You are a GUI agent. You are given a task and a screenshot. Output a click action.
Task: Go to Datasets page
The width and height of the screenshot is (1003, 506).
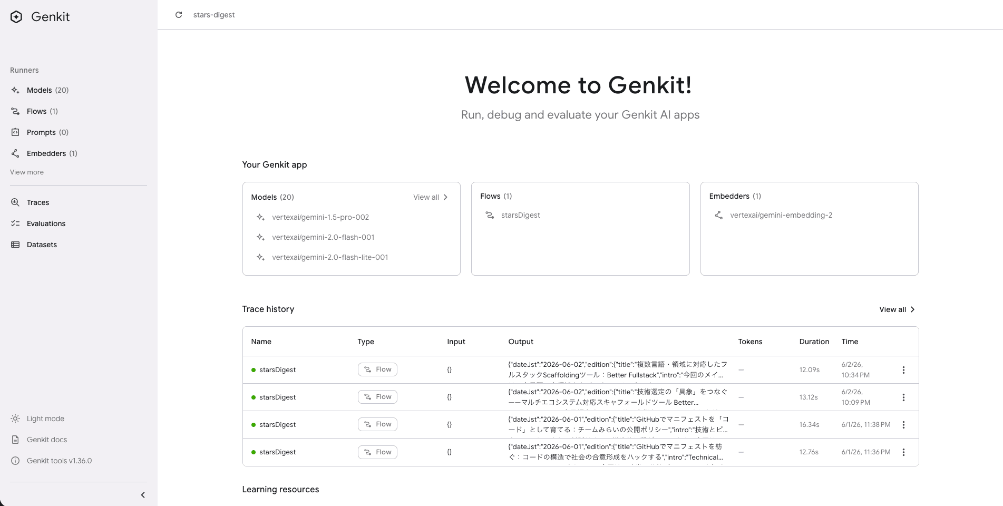click(42, 245)
